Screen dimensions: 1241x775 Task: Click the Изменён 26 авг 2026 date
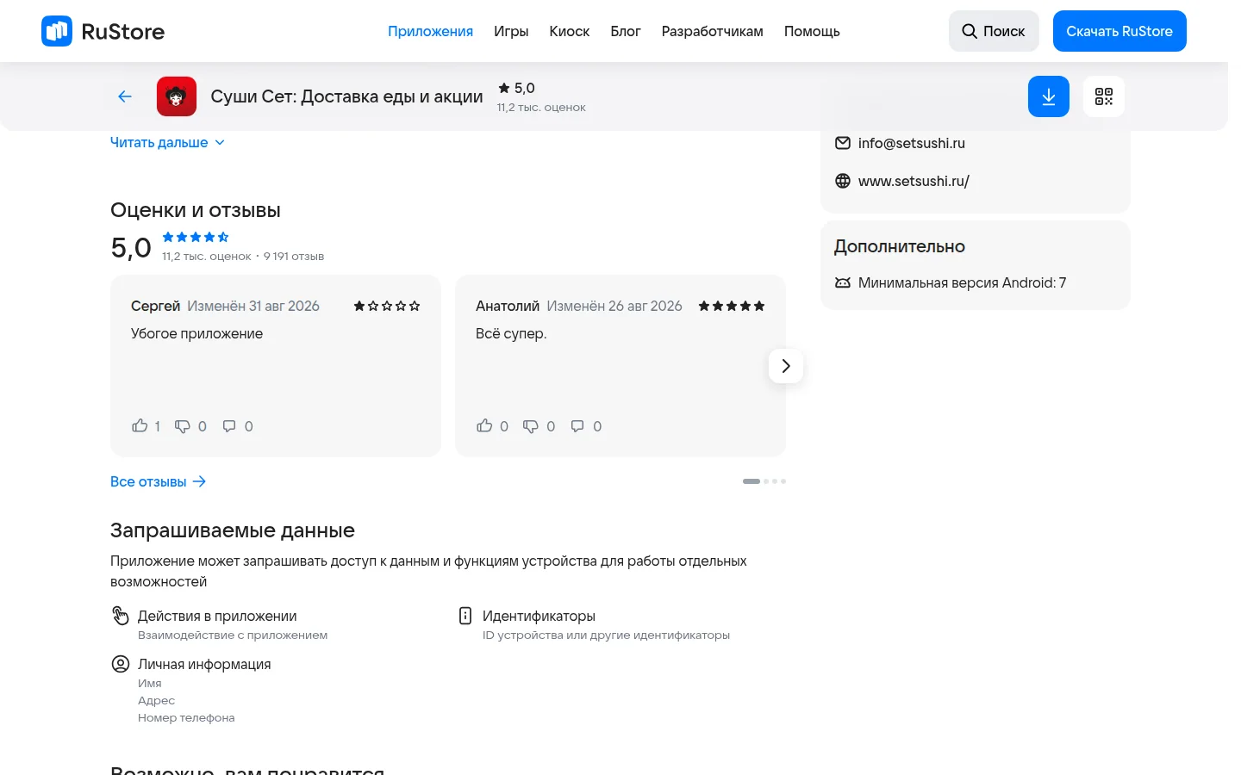click(614, 306)
